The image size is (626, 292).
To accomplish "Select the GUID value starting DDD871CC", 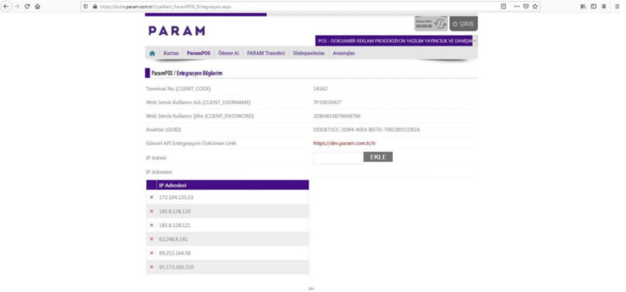I will click(x=366, y=130).
